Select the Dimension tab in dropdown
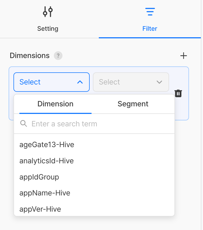The height and width of the screenshot is (230, 203). coord(55,104)
